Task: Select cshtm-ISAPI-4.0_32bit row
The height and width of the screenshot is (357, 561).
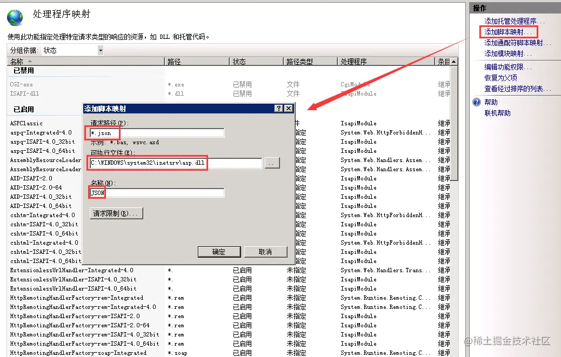Action: click(44, 225)
